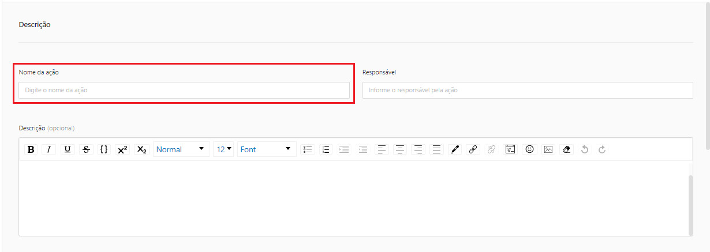The width and height of the screenshot is (710, 252).
Task: Center align the text
Action: pos(400,149)
